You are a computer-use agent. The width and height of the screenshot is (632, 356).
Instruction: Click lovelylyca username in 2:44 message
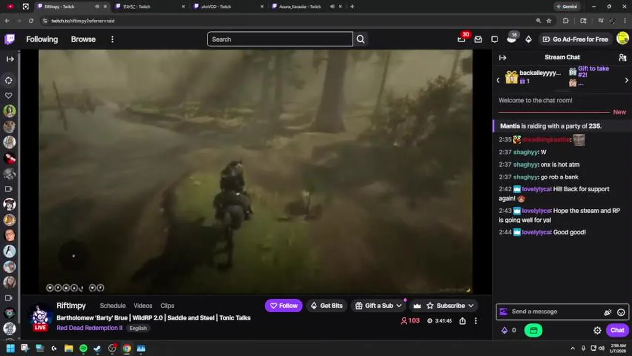point(536,232)
